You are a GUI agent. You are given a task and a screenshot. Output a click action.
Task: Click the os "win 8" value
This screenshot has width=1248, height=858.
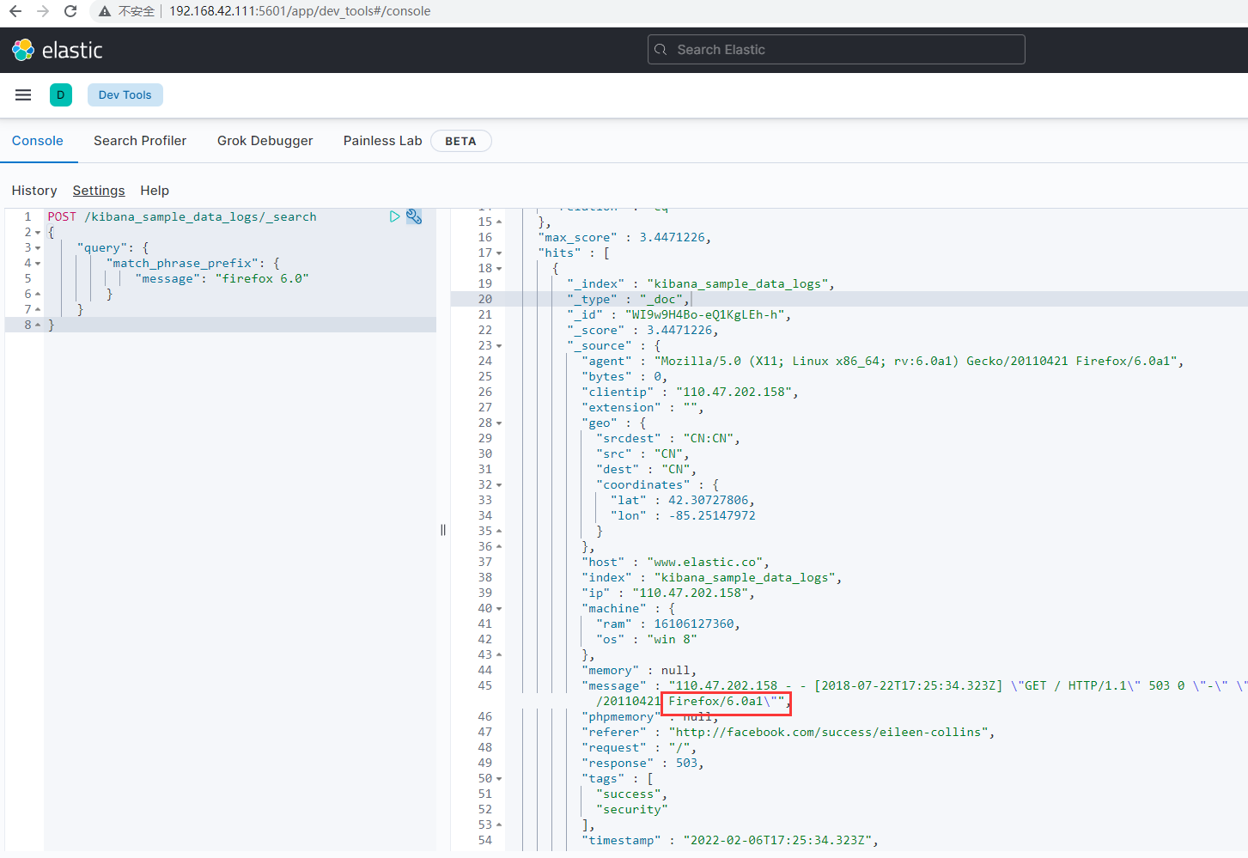[x=672, y=640]
